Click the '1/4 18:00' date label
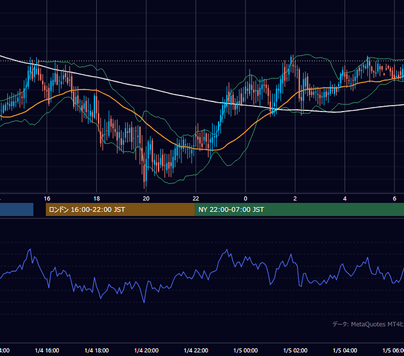The height and width of the screenshot is (356, 404). (97, 350)
